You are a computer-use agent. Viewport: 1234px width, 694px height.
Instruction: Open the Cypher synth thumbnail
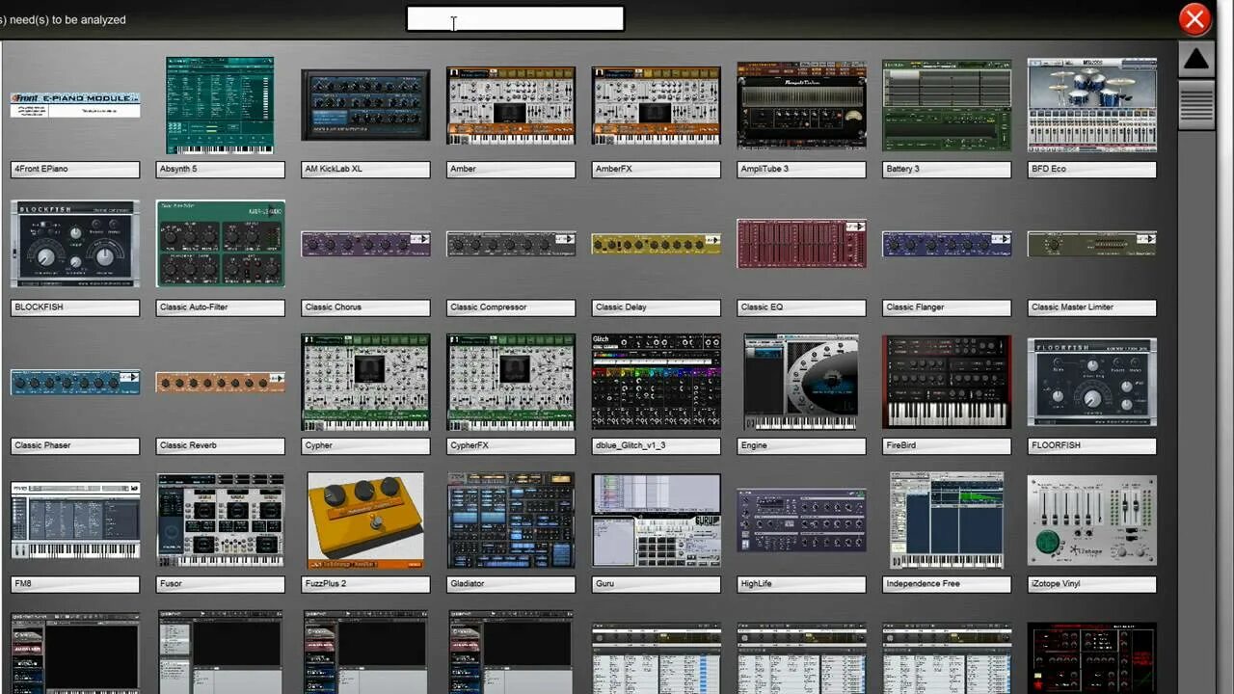click(365, 382)
